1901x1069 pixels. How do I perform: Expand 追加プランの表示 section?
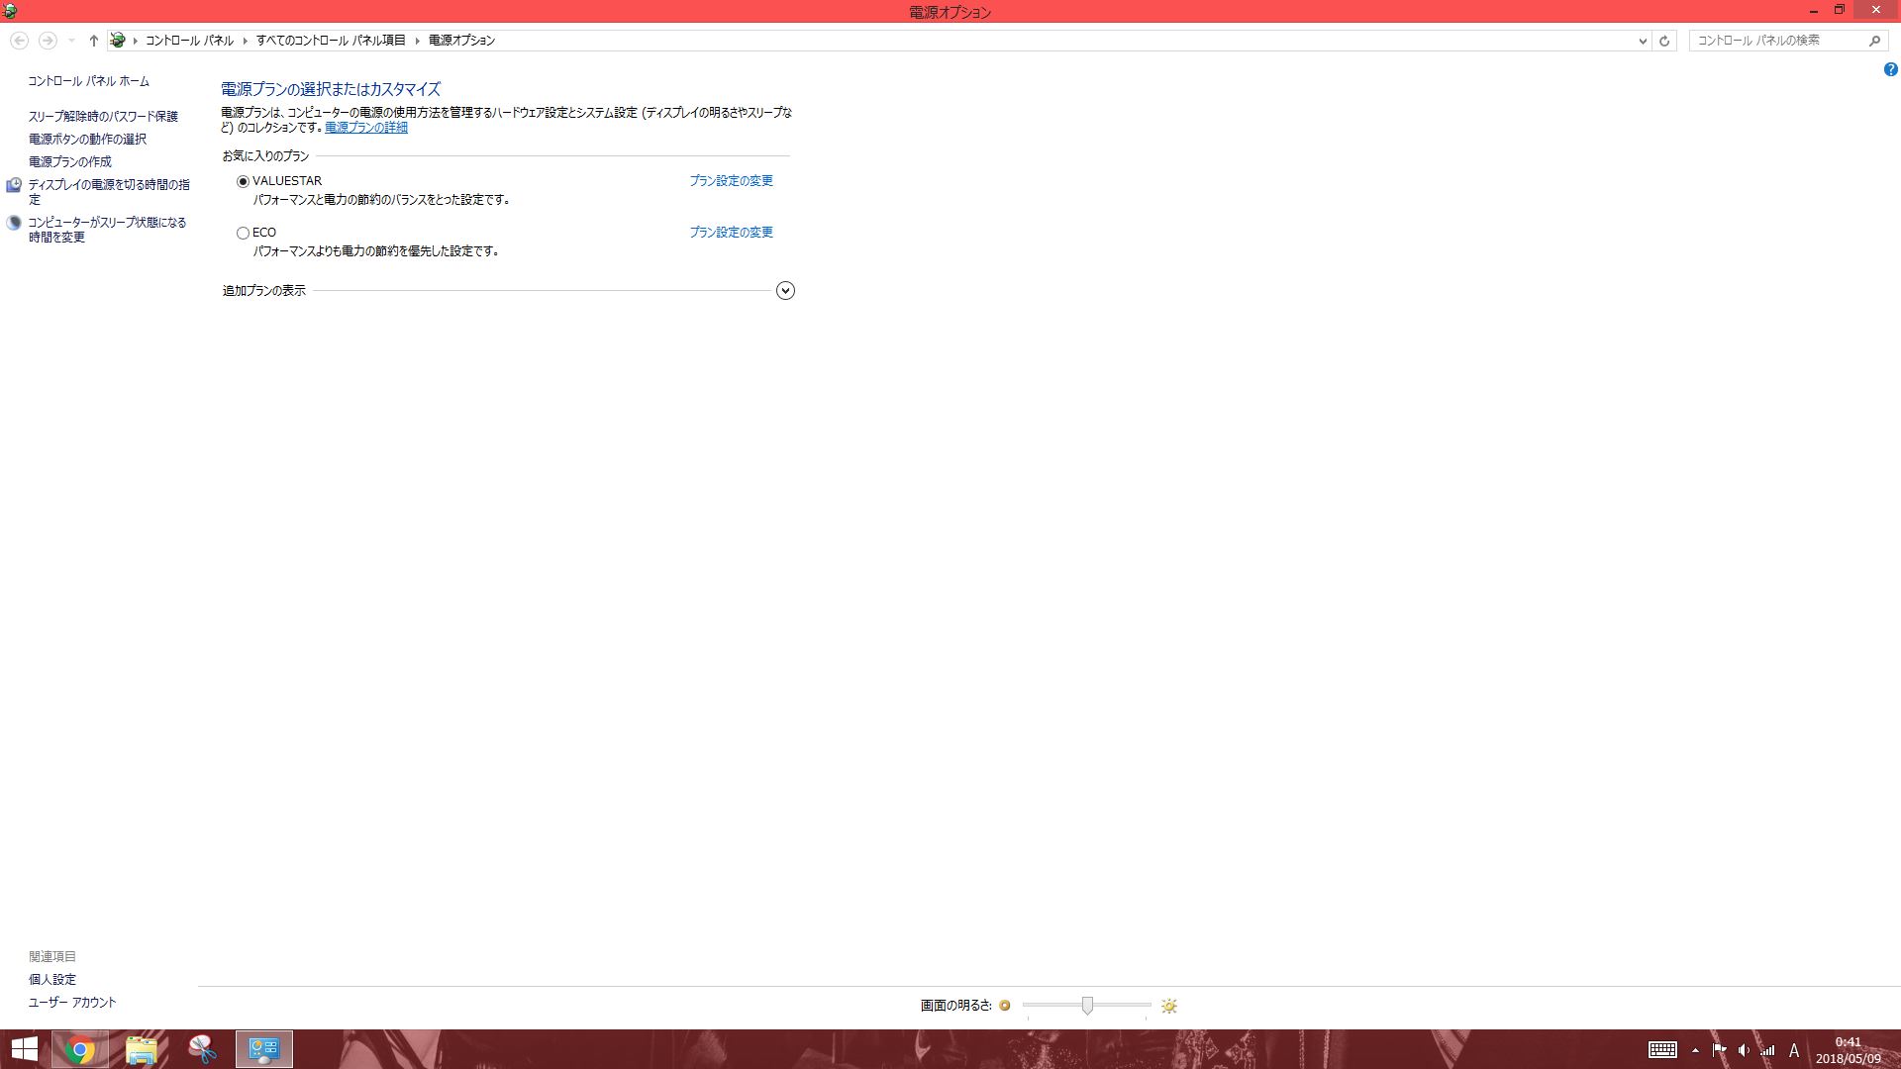785,291
